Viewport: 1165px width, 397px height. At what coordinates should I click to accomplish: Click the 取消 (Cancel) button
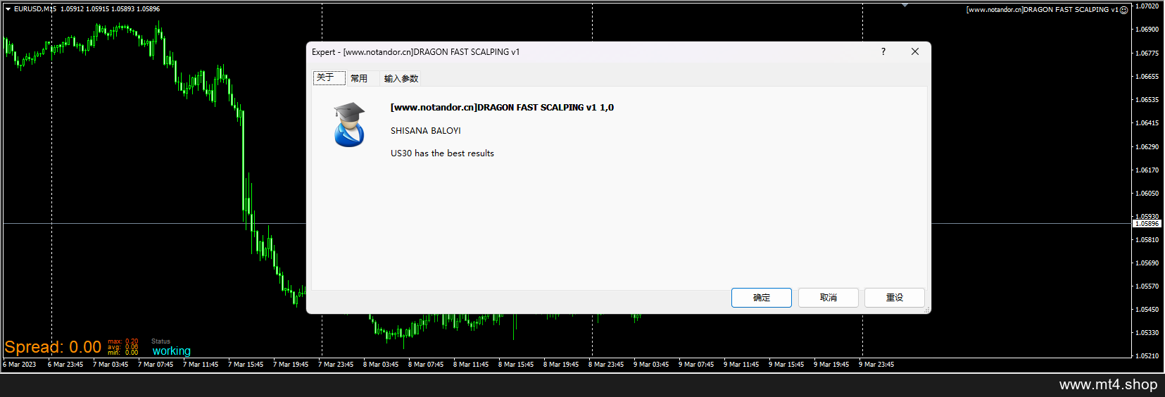[828, 298]
